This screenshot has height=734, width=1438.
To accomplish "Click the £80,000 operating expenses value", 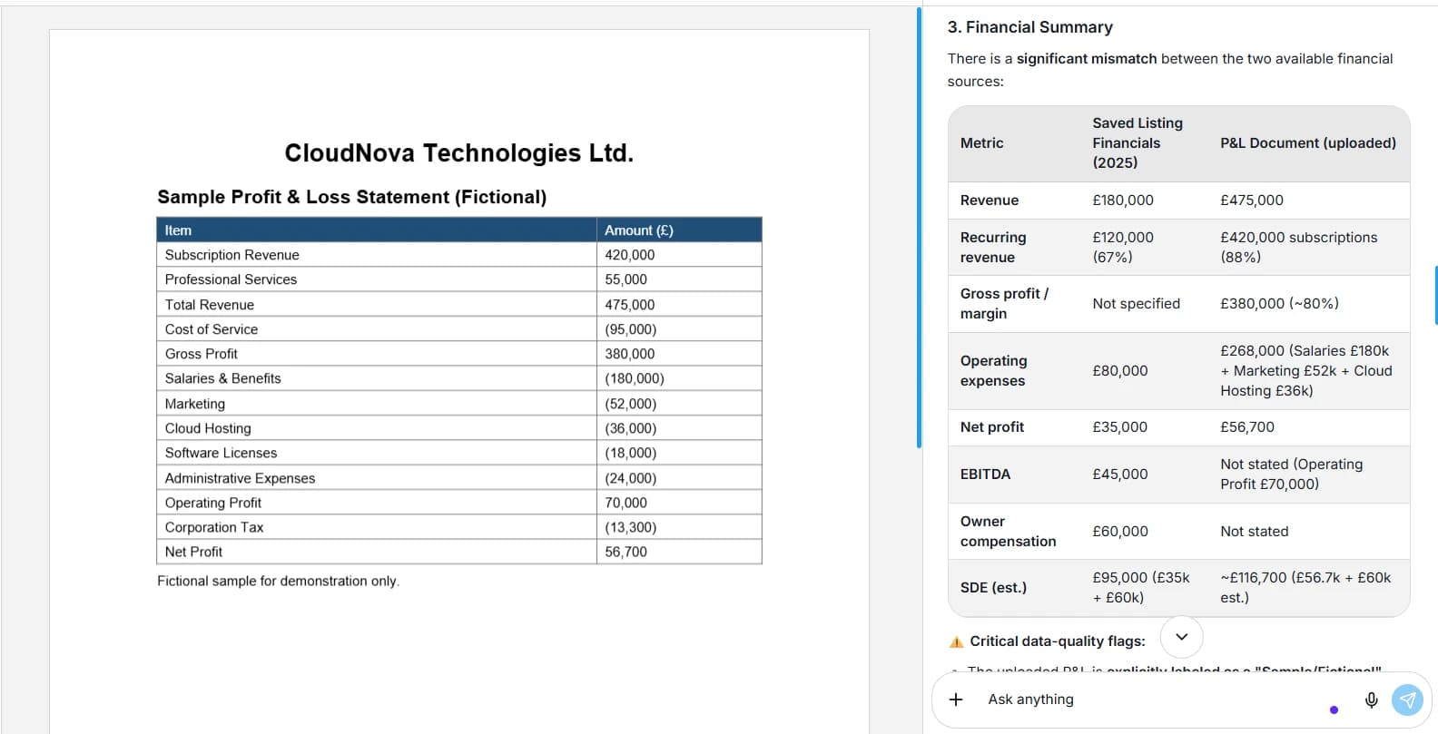I will [x=1120, y=371].
